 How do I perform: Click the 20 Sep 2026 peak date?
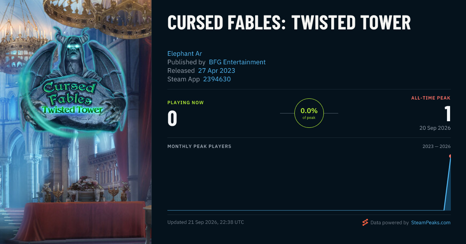[x=435, y=128]
